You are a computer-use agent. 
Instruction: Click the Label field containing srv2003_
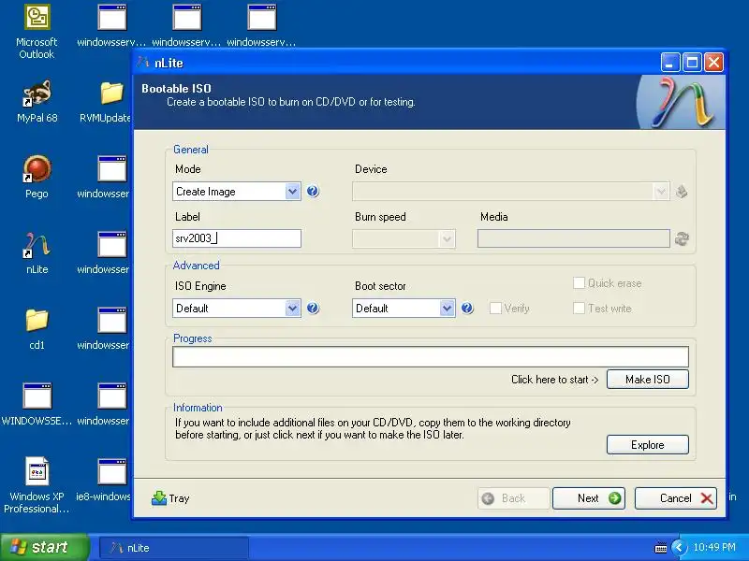coord(237,238)
